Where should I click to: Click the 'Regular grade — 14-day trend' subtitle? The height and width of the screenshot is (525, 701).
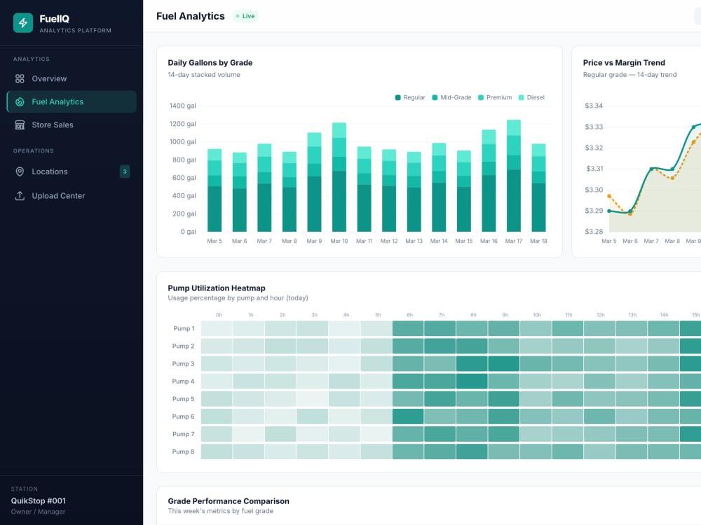pyautogui.click(x=629, y=75)
